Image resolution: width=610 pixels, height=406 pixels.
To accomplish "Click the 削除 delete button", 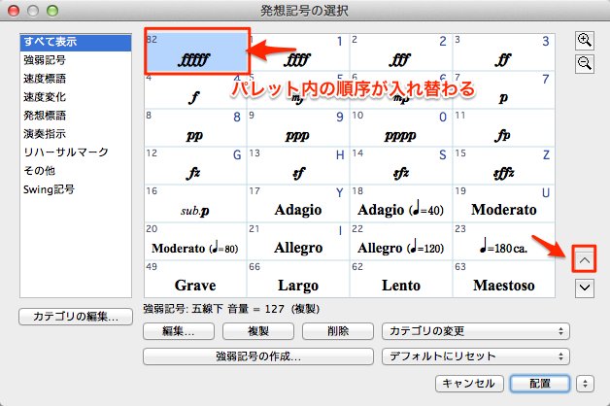I will [338, 331].
